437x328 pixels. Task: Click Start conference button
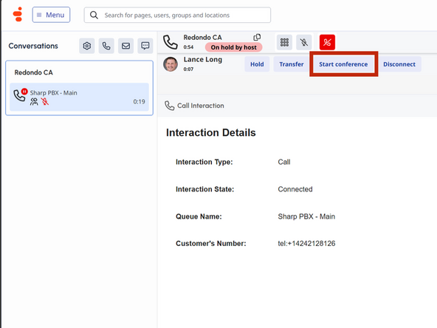(343, 64)
